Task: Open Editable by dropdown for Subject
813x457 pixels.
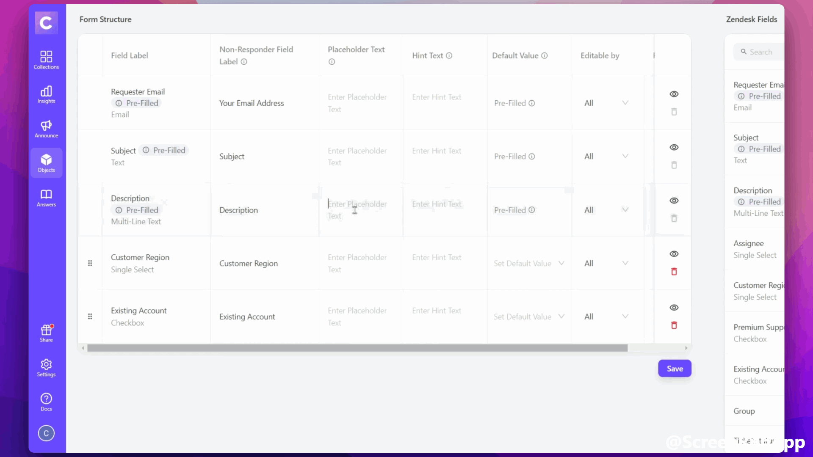Action: tap(606, 156)
